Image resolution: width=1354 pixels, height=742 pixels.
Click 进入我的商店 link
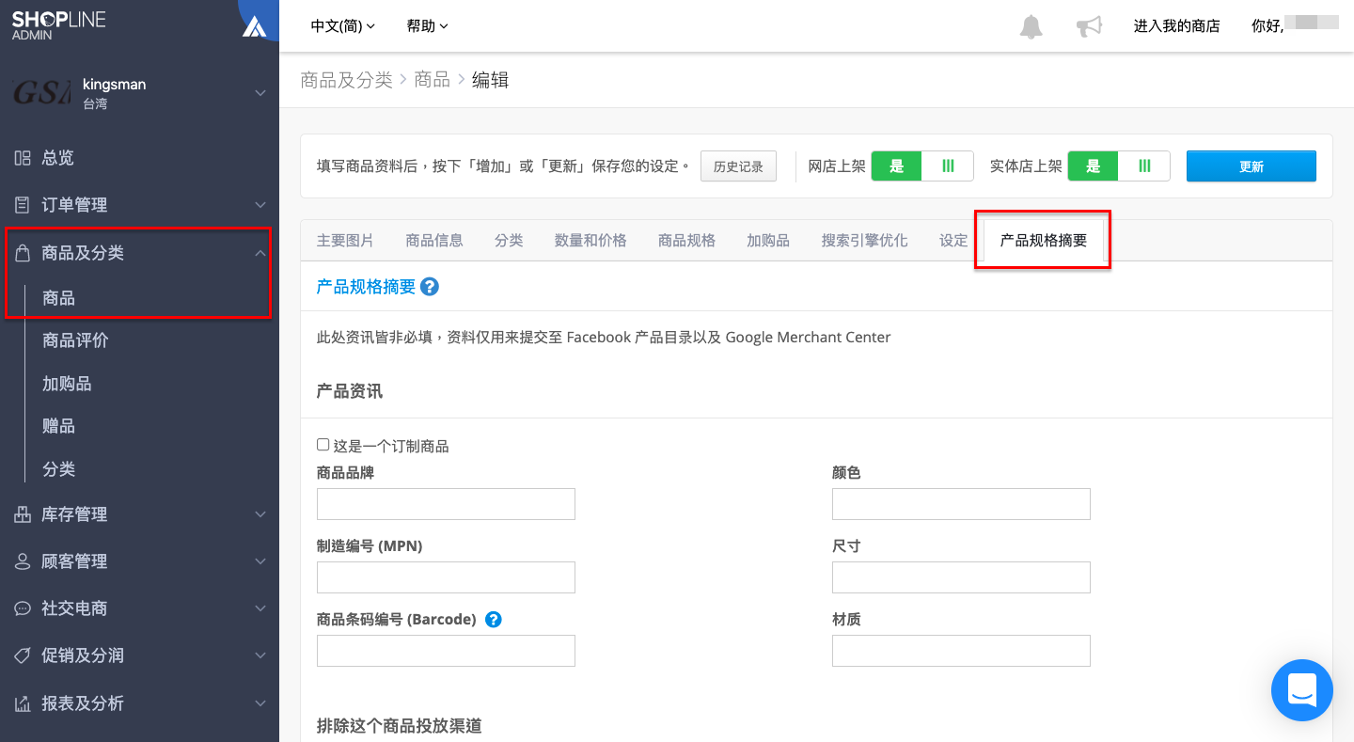pyautogui.click(x=1176, y=26)
